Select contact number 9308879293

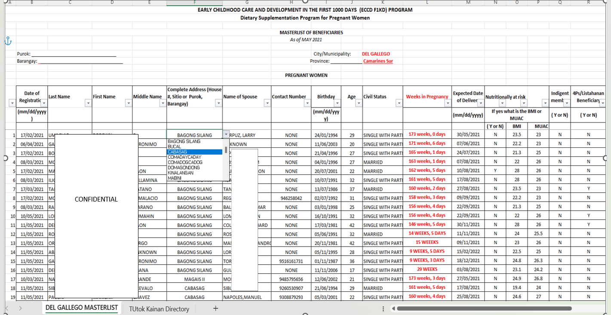tap(291, 297)
